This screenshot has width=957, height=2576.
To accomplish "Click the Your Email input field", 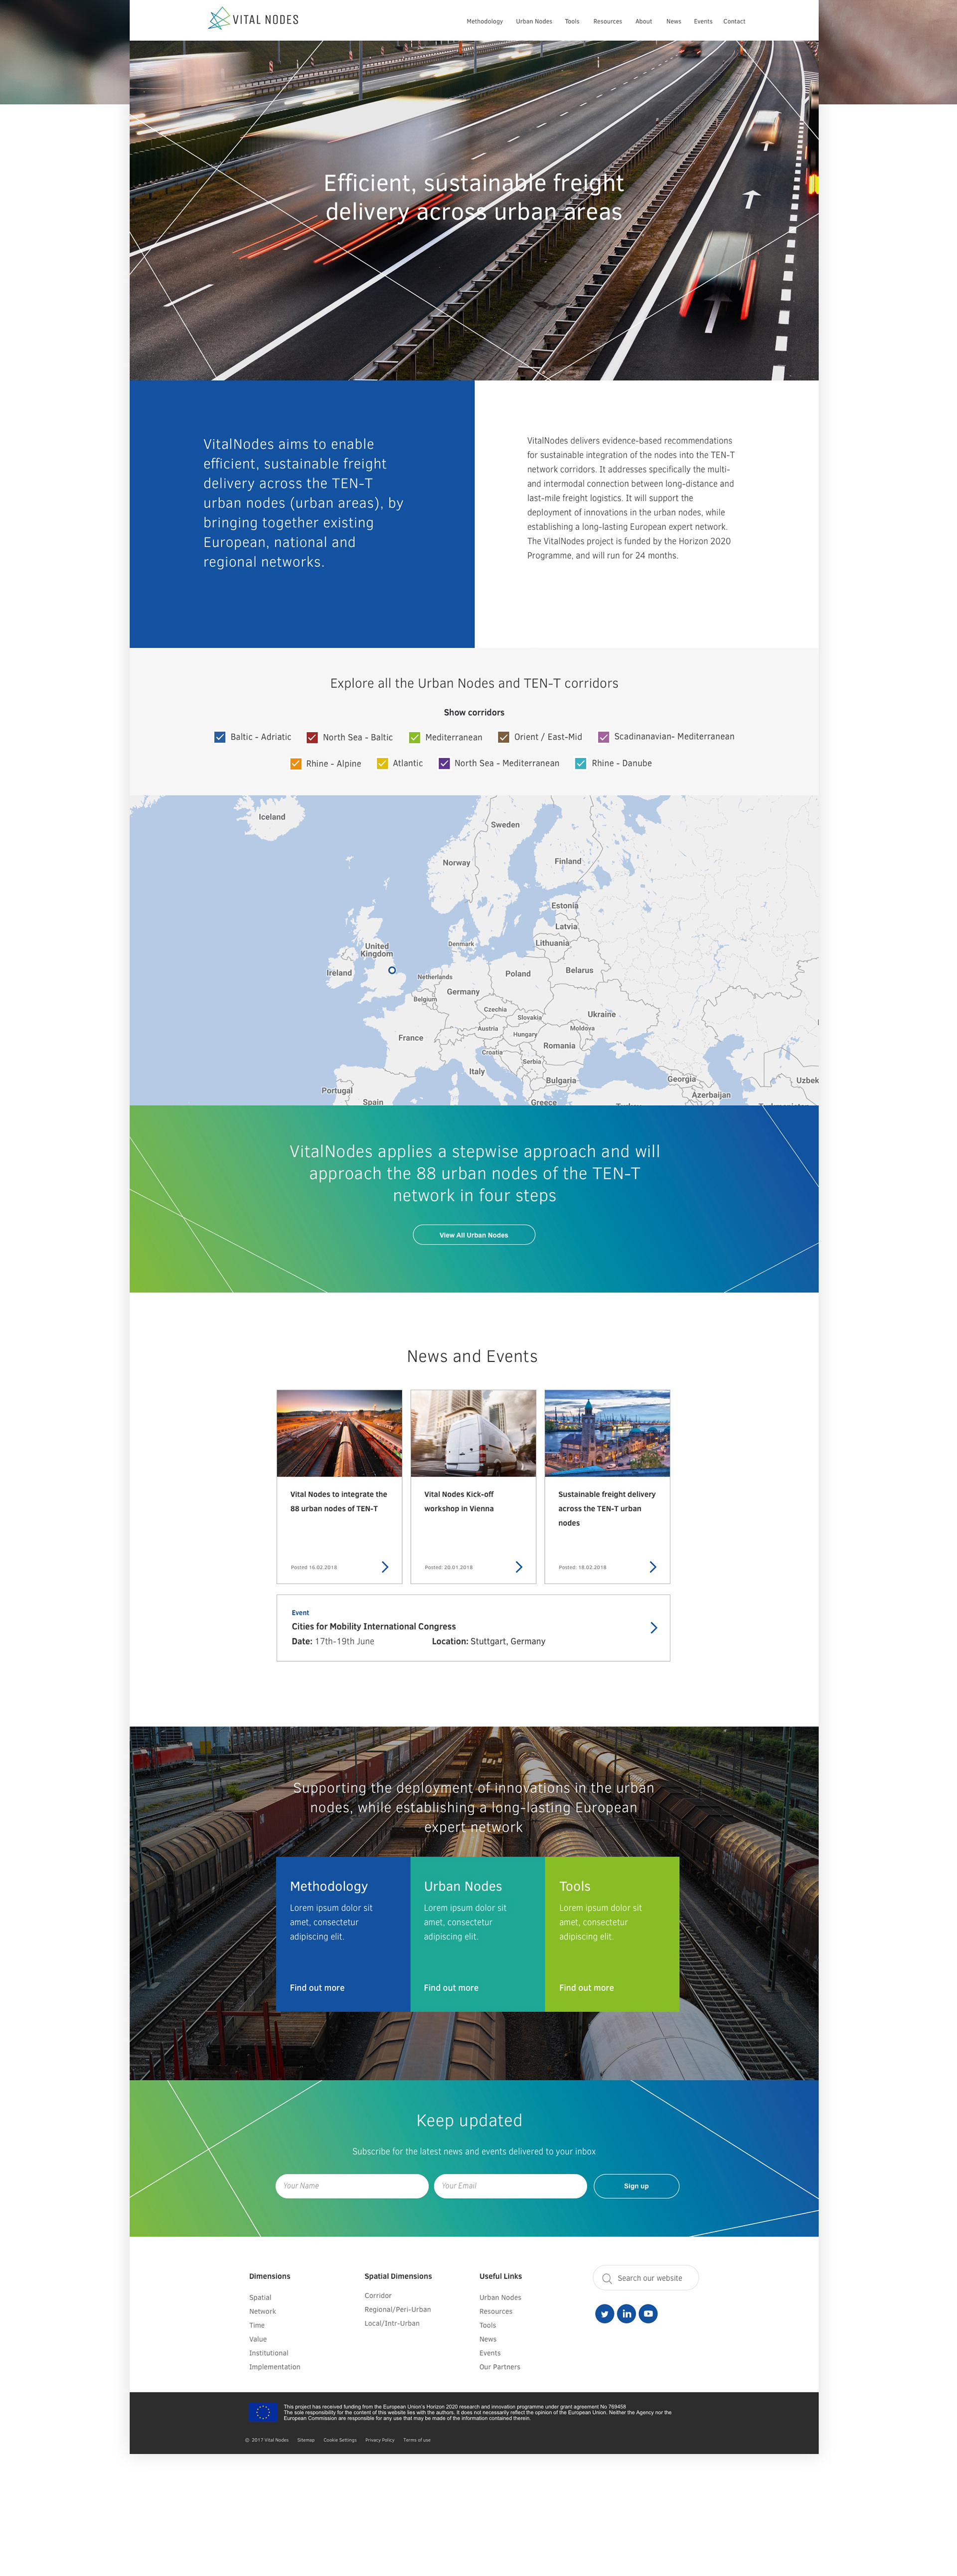I will (510, 2186).
